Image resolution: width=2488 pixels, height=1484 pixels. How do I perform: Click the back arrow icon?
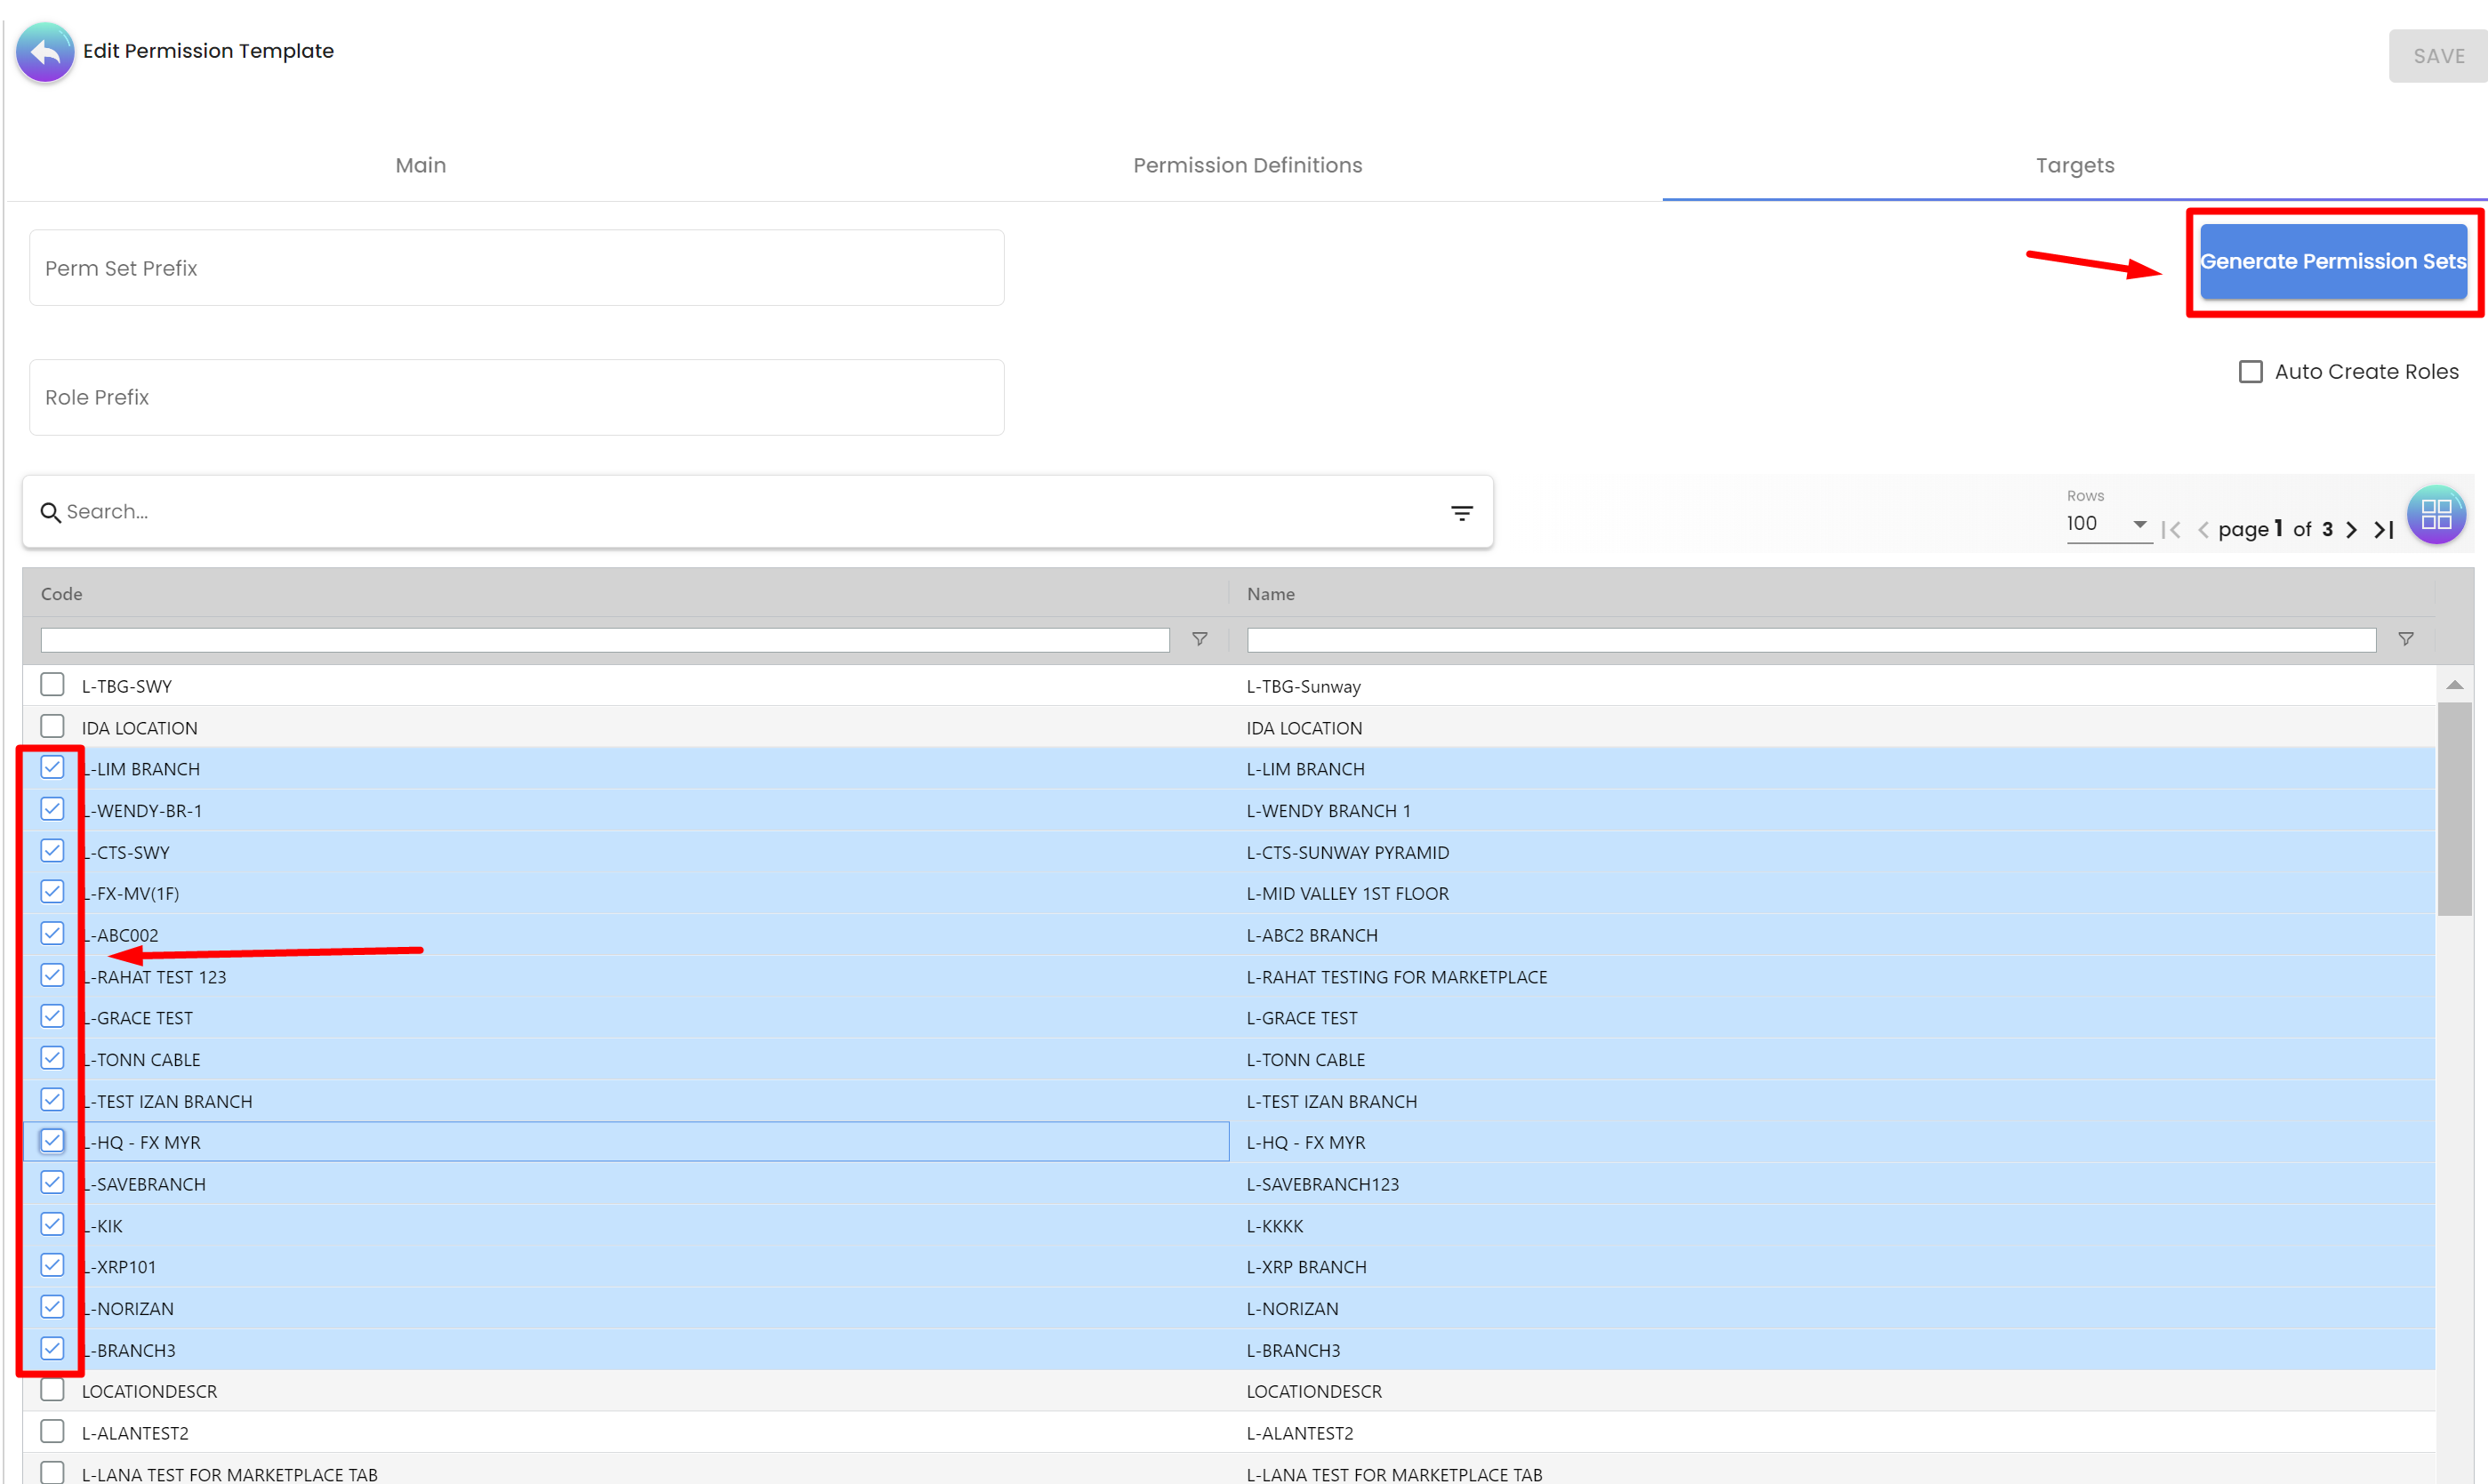pyautogui.click(x=45, y=52)
